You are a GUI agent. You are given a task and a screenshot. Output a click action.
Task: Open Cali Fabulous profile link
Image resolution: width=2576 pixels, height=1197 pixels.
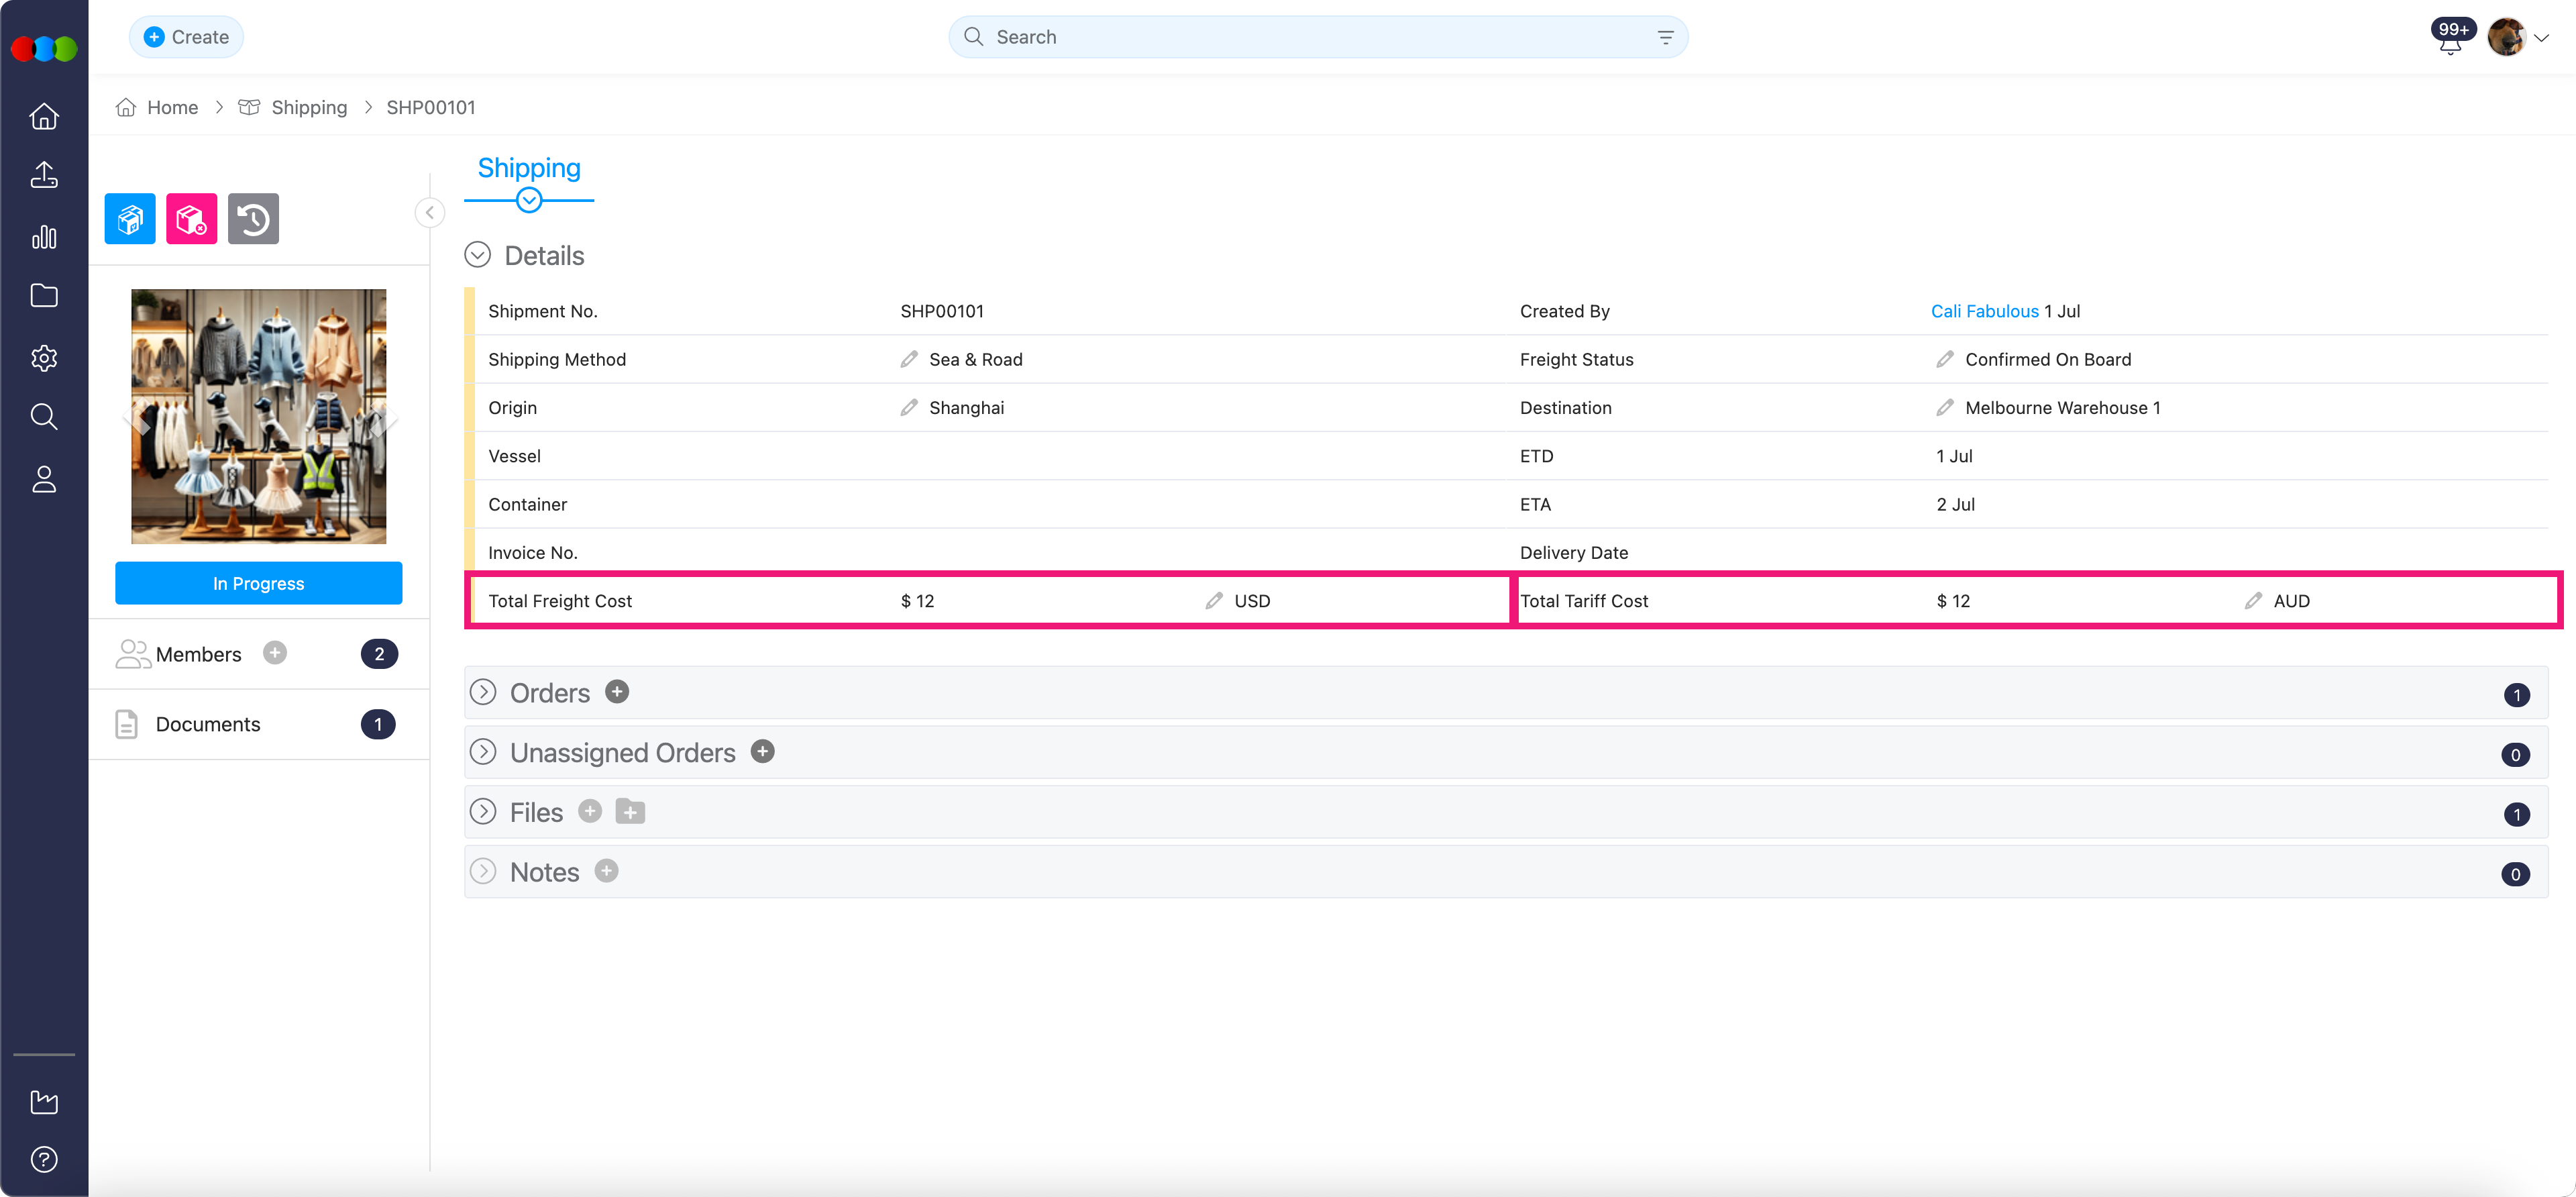[1984, 311]
